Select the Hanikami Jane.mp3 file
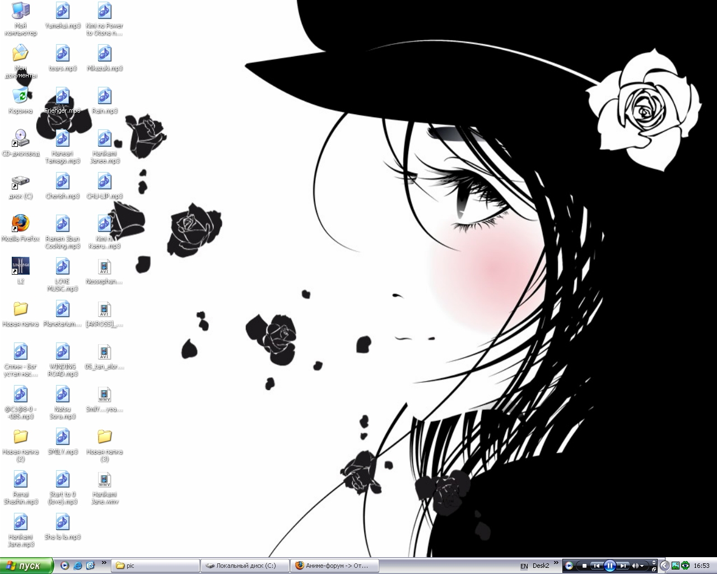Viewport: 717px width, 574px height. pos(21,530)
